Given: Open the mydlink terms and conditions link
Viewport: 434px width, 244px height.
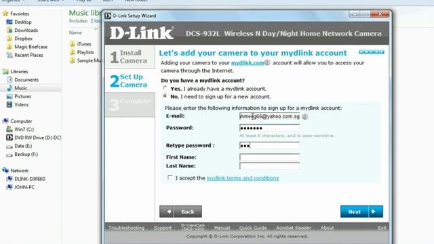Looking at the screenshot, I should 243,178.
